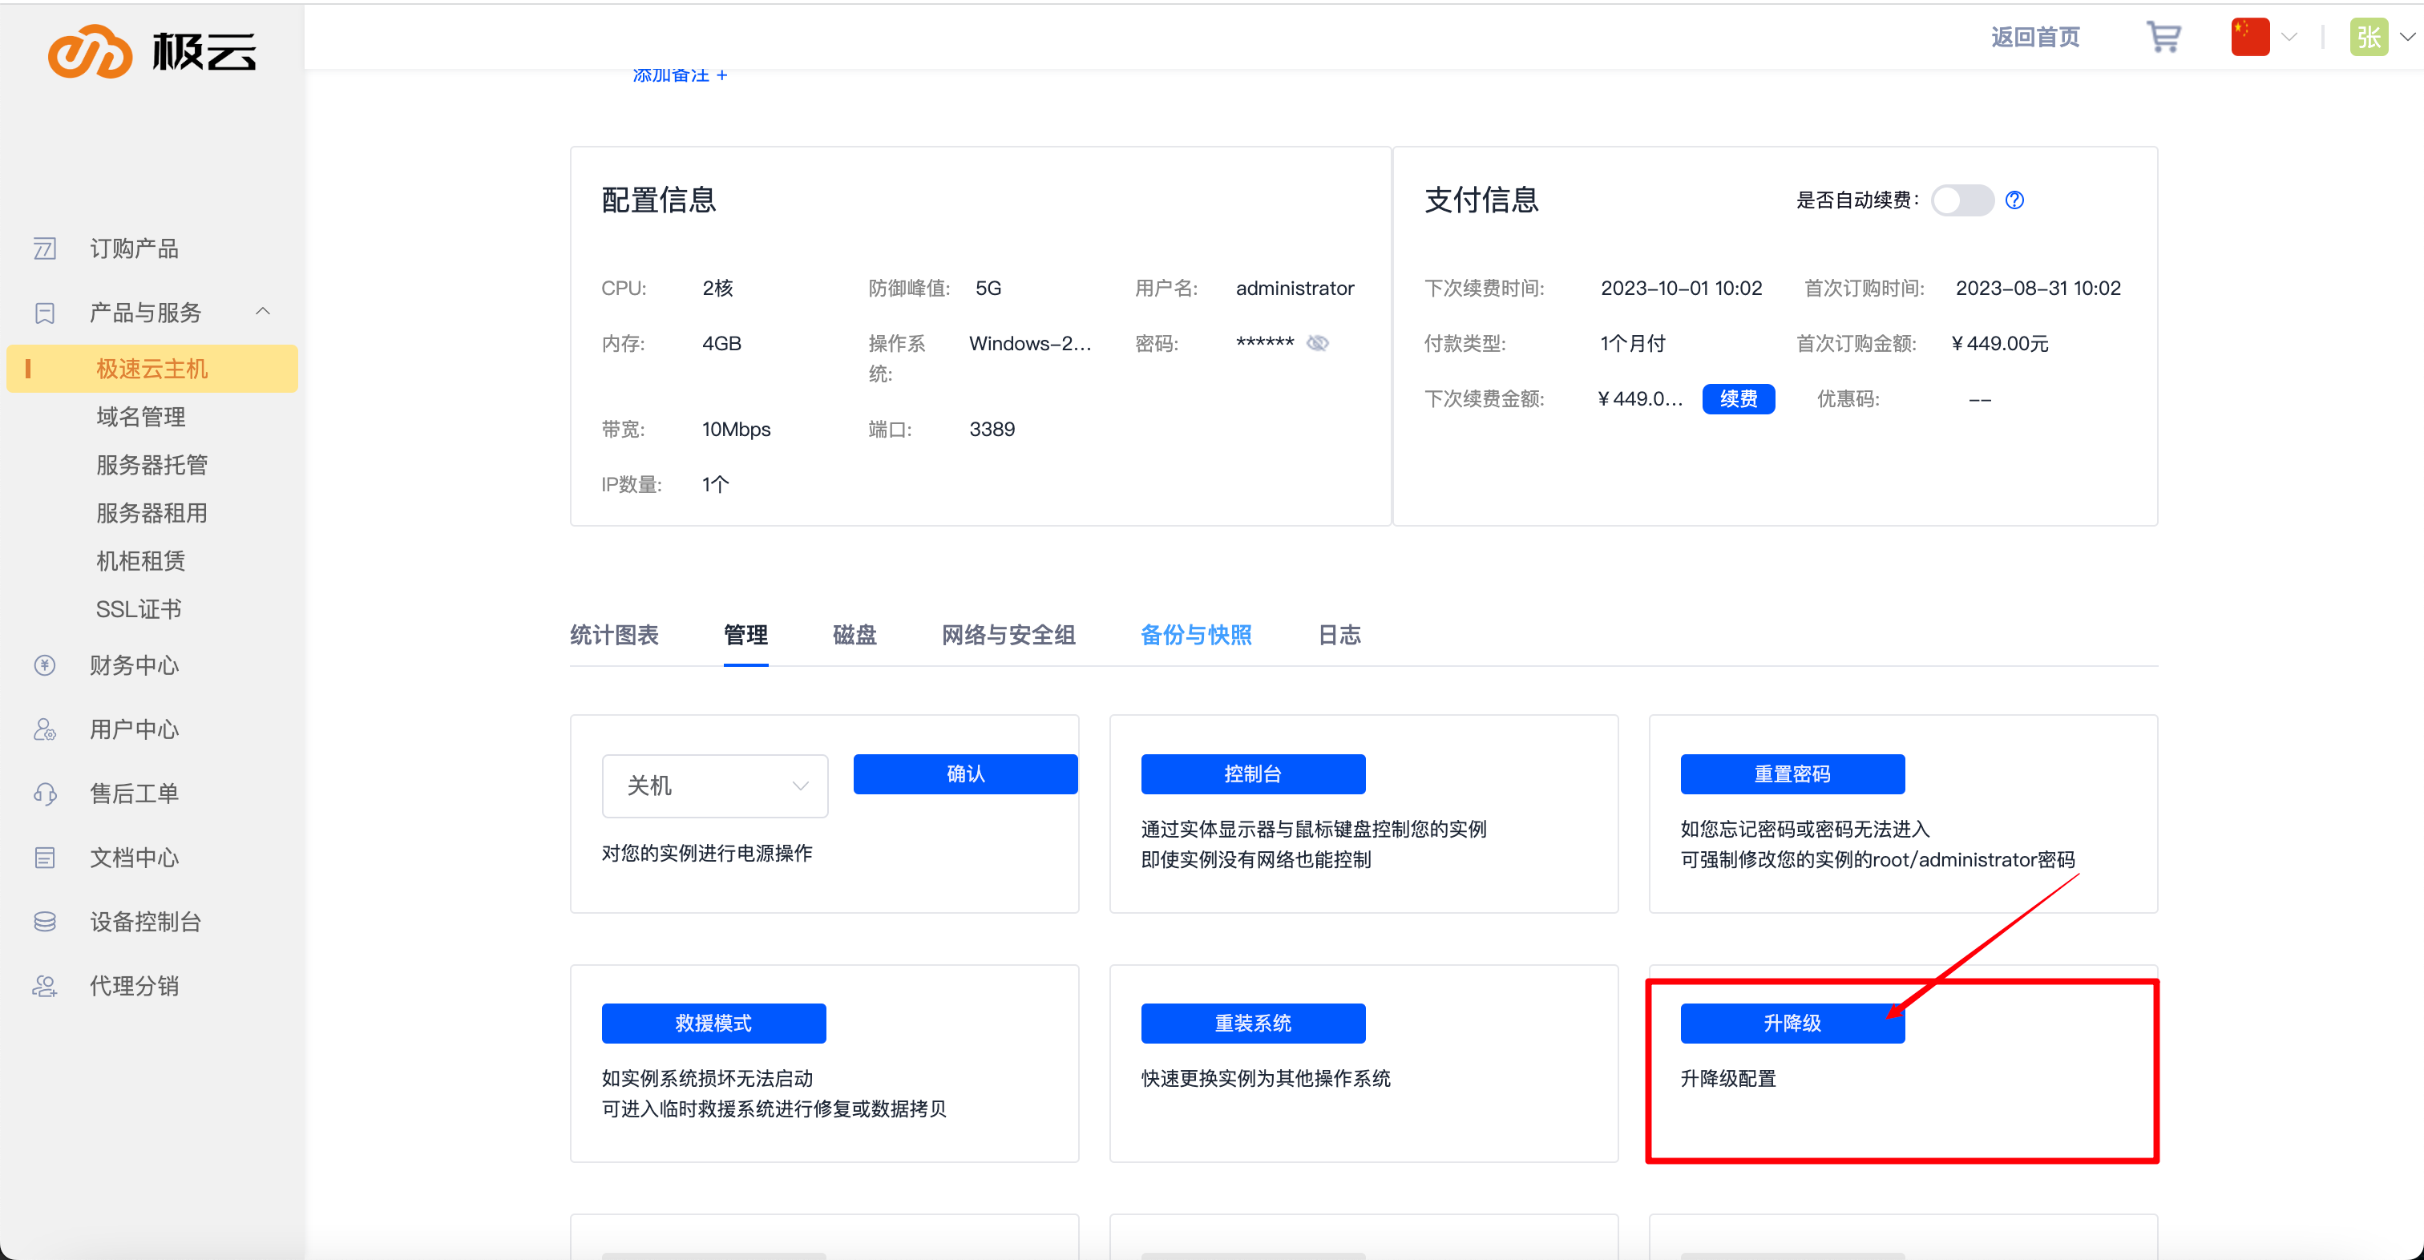Open 财务中心 from sidebar
Screen dimensions: 2424x1260
pyautogui.click(x=134, y=665)
